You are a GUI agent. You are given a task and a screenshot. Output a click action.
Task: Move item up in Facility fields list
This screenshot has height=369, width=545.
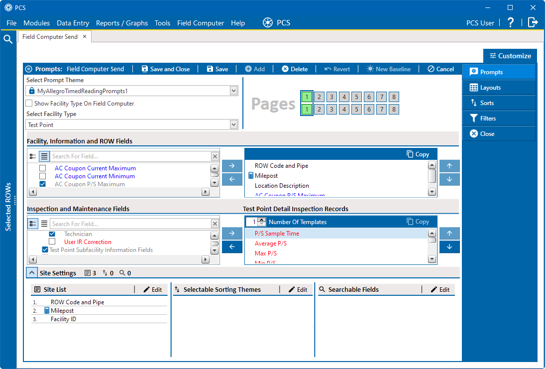(x=449, y=166)
